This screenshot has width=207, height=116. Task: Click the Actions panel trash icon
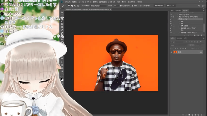click(201, 35)
